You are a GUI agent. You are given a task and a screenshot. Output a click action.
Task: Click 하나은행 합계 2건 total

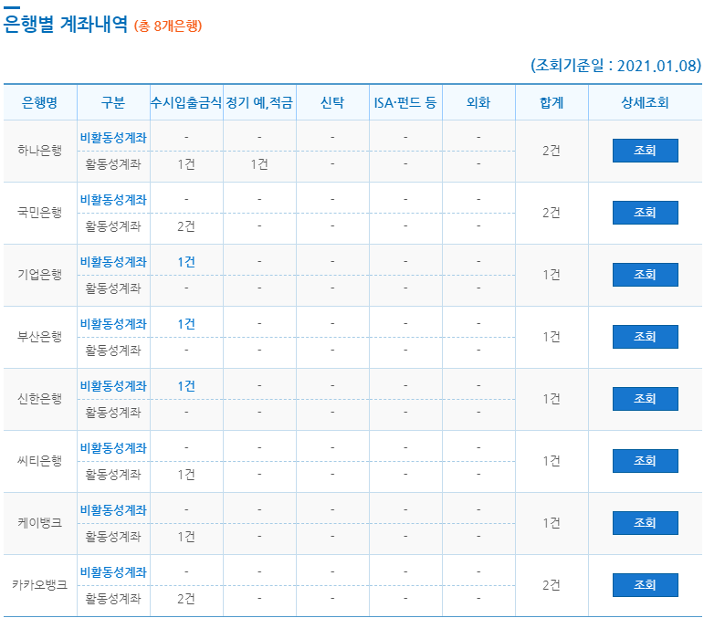coord(552,151)
